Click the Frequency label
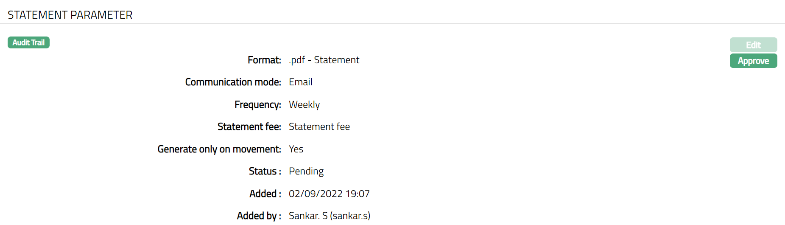Image resolution: width=785 pixels, height=225 pixels. (x=257, y=104)
